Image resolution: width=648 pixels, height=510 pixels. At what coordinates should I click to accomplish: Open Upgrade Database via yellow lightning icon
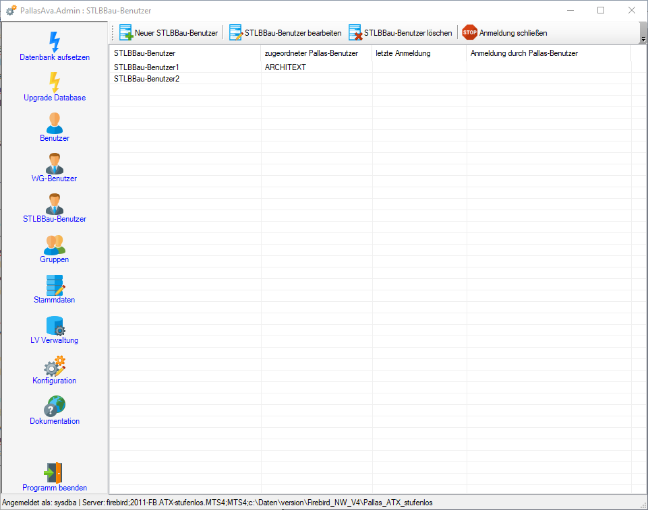(55, 82)
